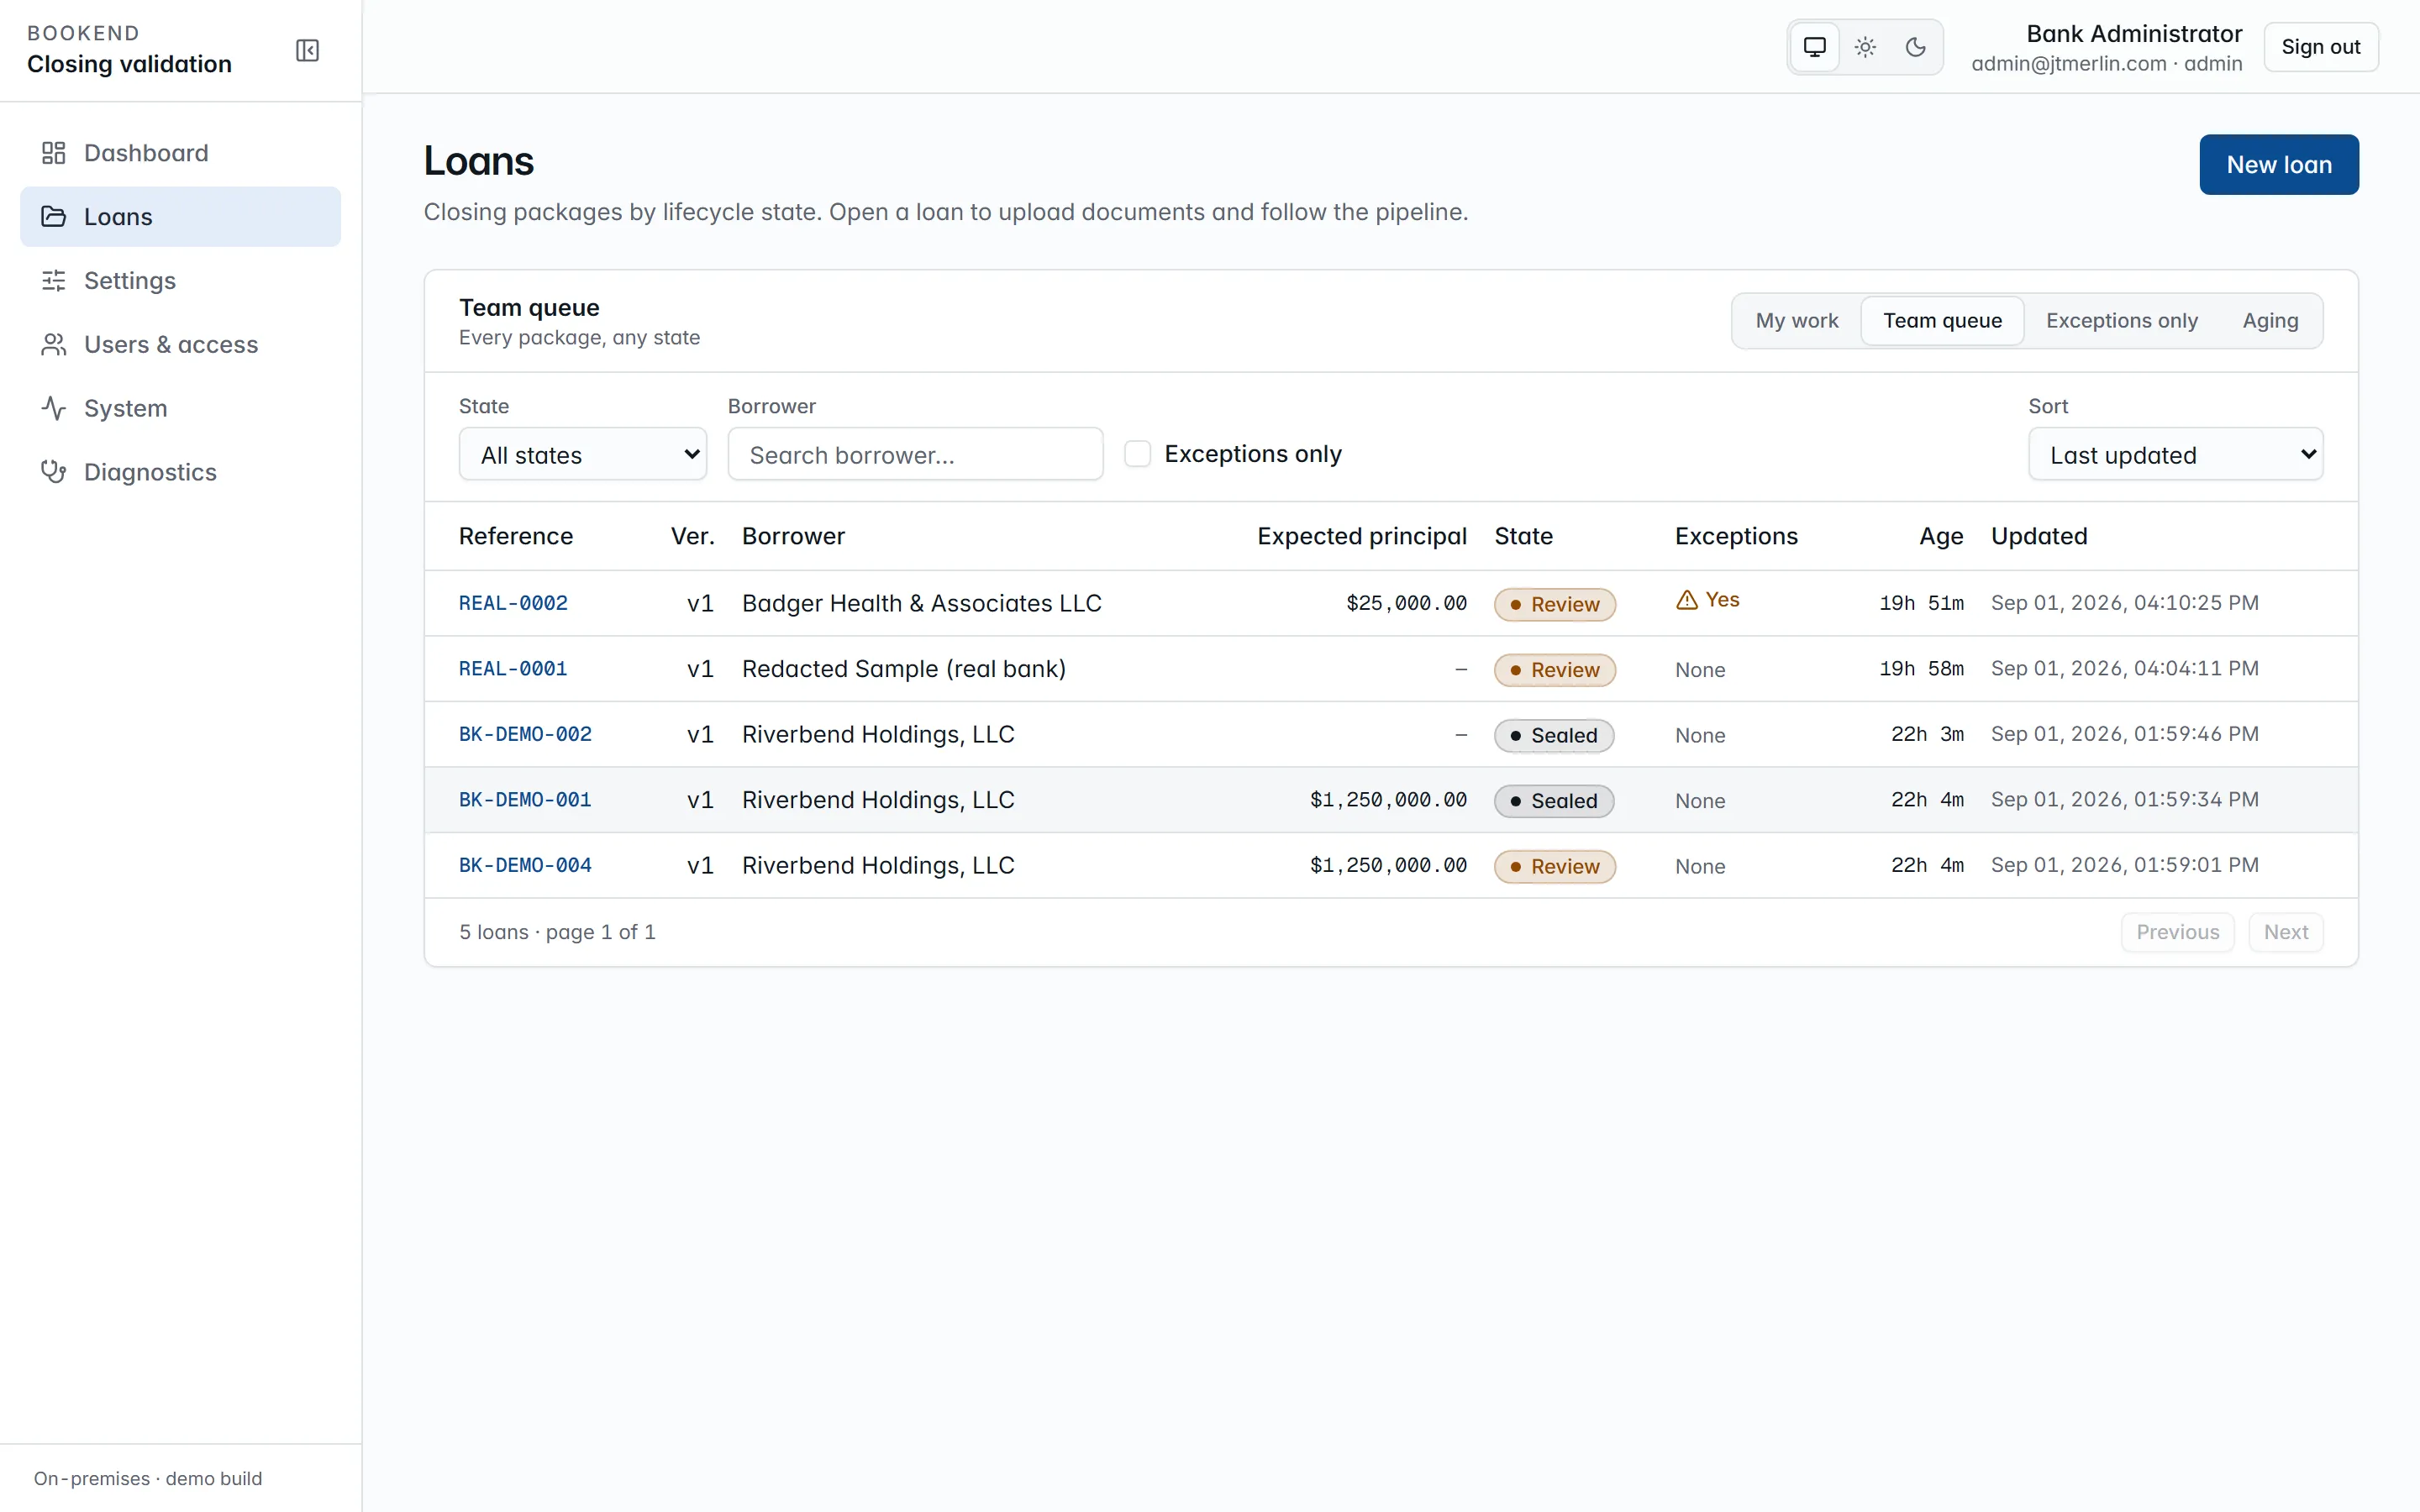Click Sealed badge in BK-DEMO-001 row
This screenshot has width=2420, height=1512.
pyautogui.click(x=1554, y=801)
